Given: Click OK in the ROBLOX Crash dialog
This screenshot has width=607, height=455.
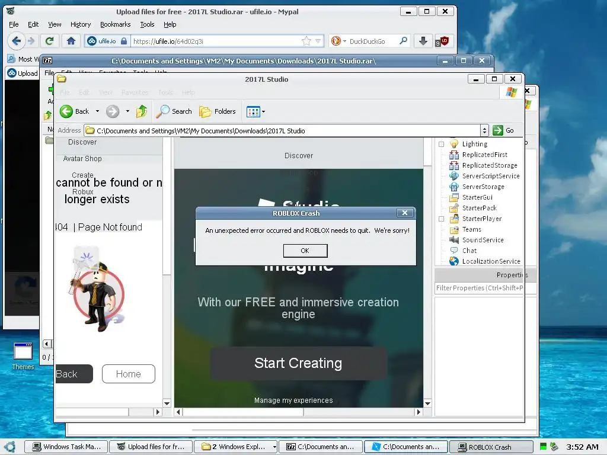Looking at the screenshot, I should (x=305, y=251).
